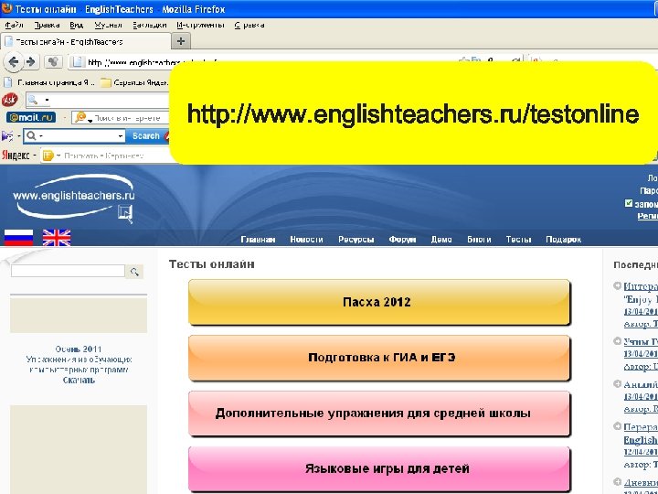Open the Сервисы Яндекса bookmark folder
The image size is (658, 494).
click(134, 82)
